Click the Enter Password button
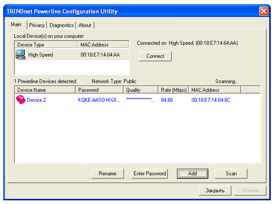 click(150, 173)
